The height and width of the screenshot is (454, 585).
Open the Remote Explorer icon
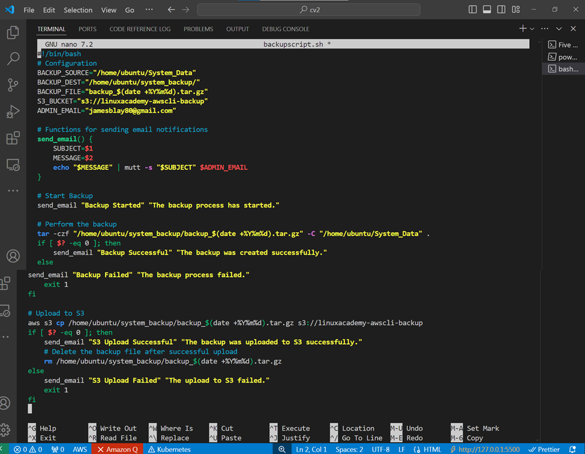click(x=13, y=164)
